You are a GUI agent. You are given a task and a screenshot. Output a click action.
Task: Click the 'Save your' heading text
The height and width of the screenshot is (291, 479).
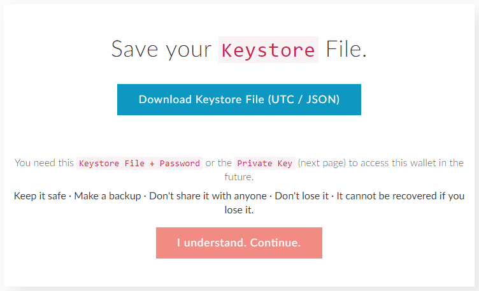point(161,49)
